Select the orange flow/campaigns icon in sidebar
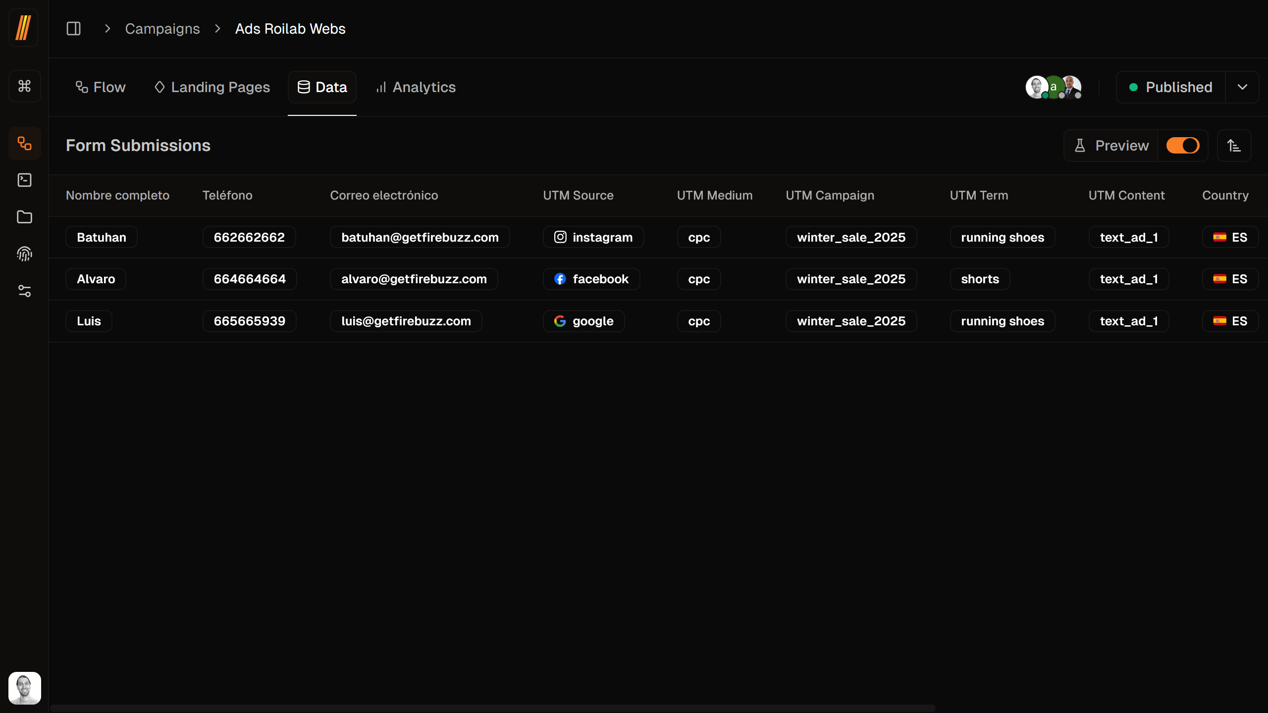The height and width of the screenshot is (713, 1268). (24, 143)
